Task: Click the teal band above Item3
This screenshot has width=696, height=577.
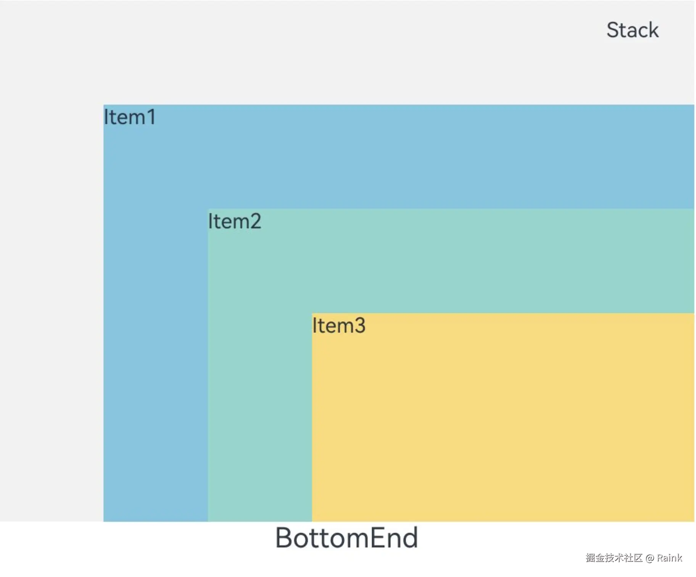Action: point(450,261)
